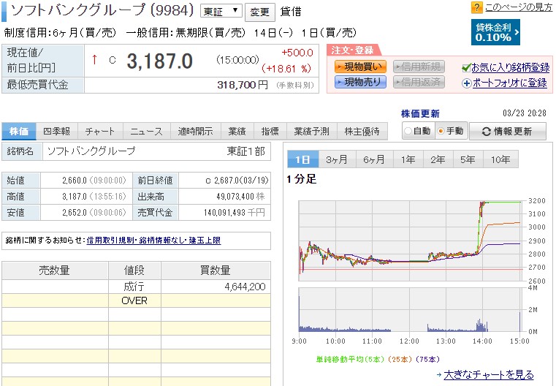Click the one-minute price chart
Viewport: 556px width, 386px height.
click(x=411, y=241)
